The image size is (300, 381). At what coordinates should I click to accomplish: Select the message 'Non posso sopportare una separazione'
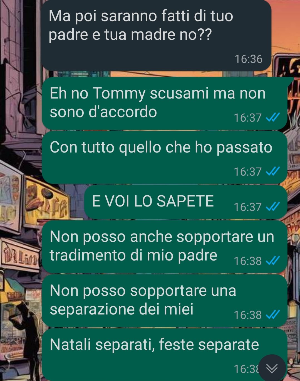[164, 301]
